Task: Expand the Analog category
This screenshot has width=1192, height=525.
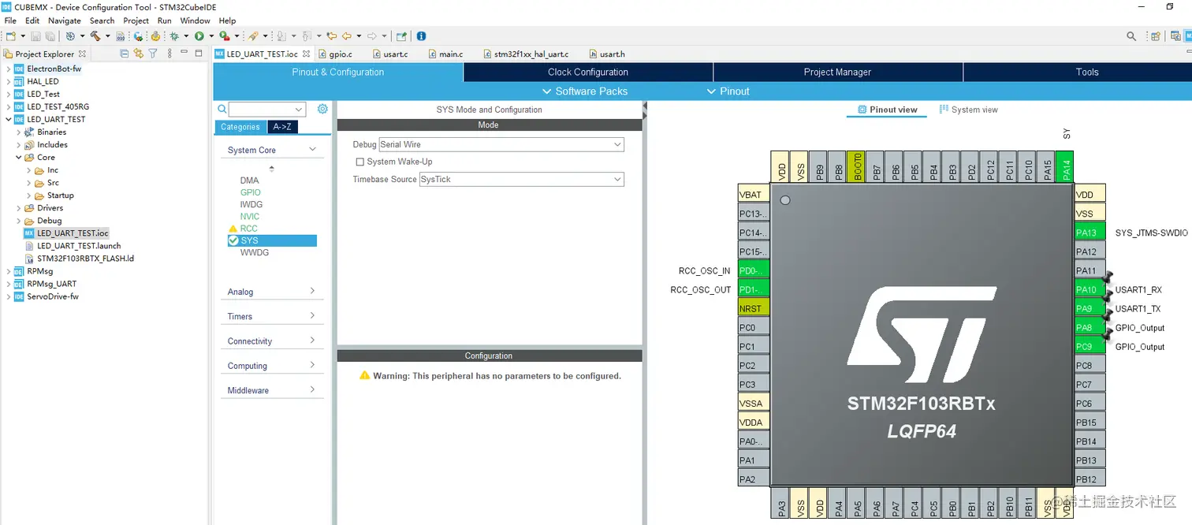Action: click(x=312, y=291)
